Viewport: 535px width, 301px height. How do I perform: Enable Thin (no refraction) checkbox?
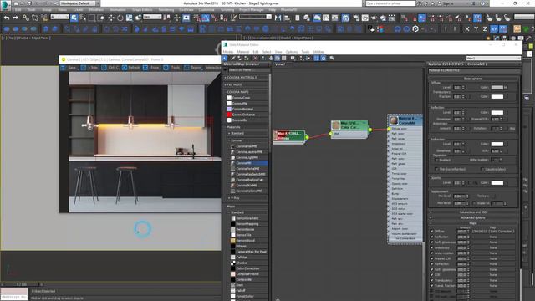(437, 169)
